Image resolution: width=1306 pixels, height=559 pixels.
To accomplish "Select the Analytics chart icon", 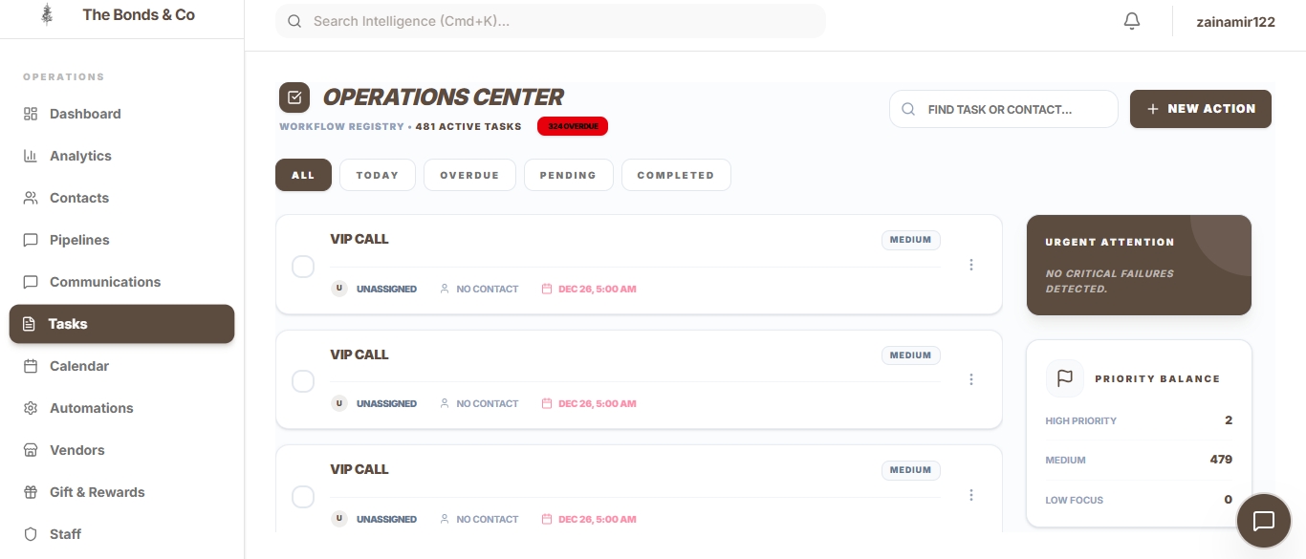I will [32, 155].
